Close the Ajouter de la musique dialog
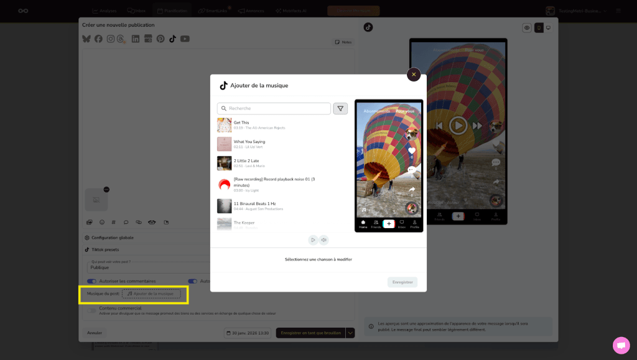Image resolution: width=637 pixels, height=360 pixels. pyautogui.click(x=414, y=75)
